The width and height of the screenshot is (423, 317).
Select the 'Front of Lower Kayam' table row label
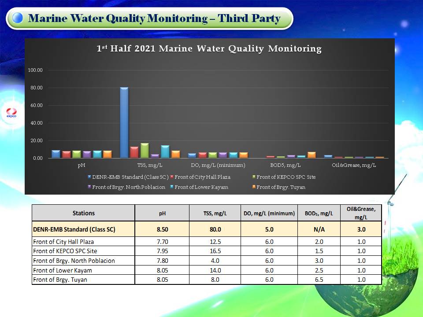(63, 270)
